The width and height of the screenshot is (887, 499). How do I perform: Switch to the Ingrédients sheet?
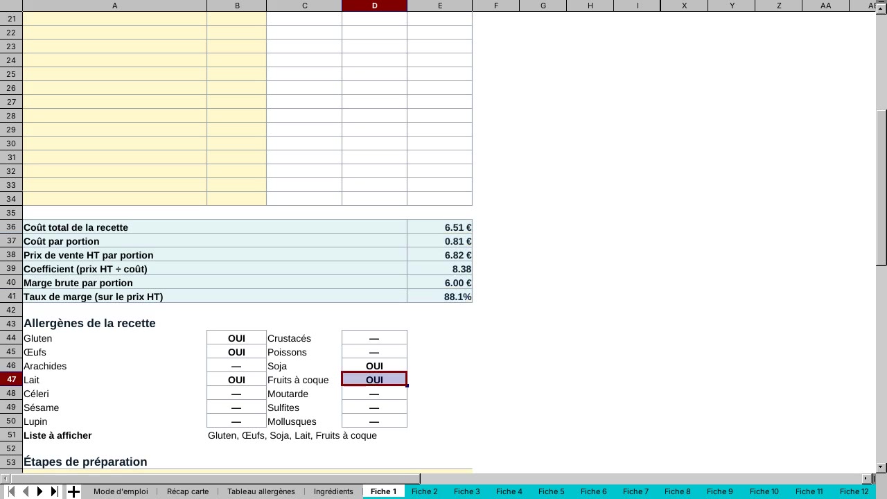[x=333, y=491]
